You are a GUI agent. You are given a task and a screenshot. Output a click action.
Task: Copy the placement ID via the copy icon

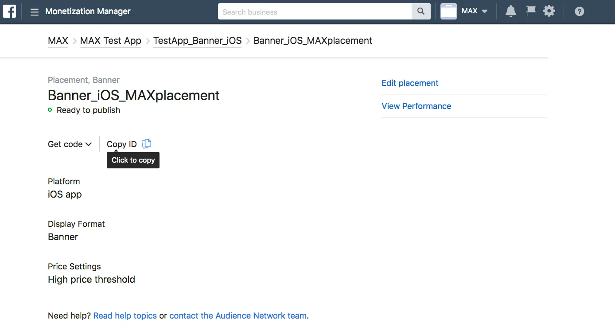[x=146, y=144]
